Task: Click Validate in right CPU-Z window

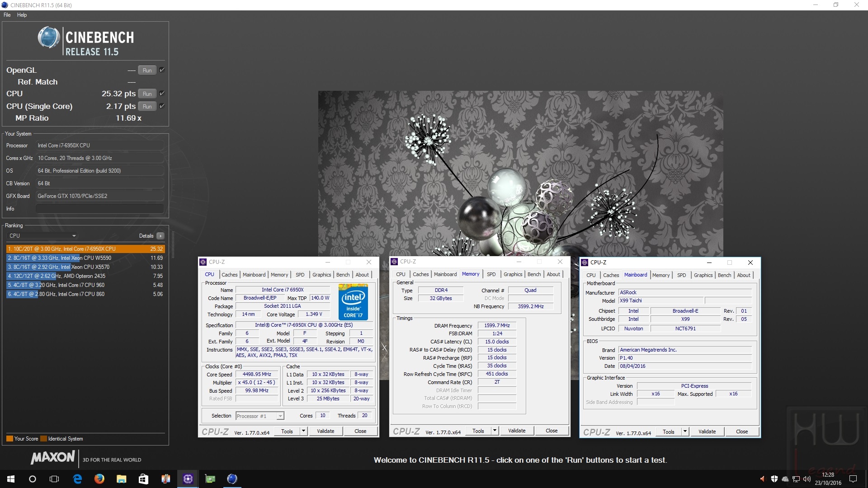Action: (x=707, y=432)
